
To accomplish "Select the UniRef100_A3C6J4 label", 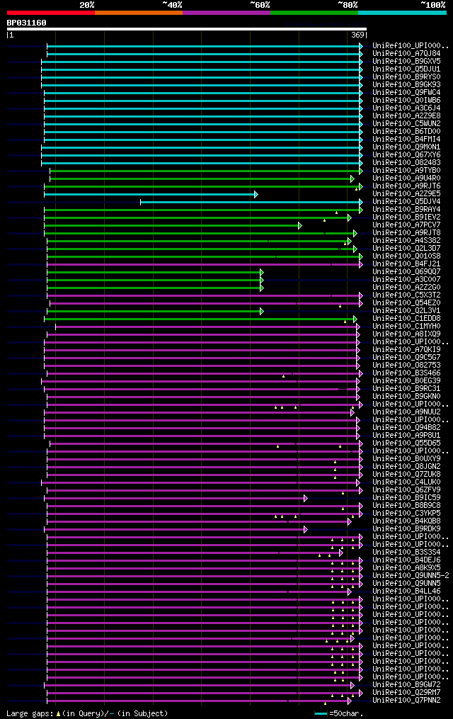I will coord(407,108).
